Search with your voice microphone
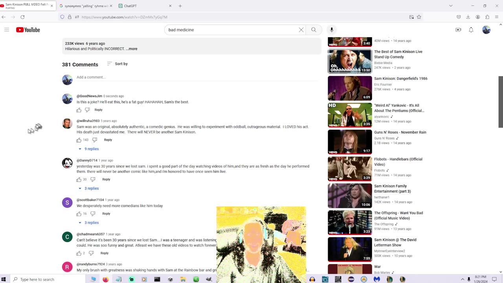 [x=332, y=30]
